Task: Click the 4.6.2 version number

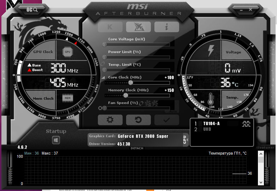Action: (22, 147)
